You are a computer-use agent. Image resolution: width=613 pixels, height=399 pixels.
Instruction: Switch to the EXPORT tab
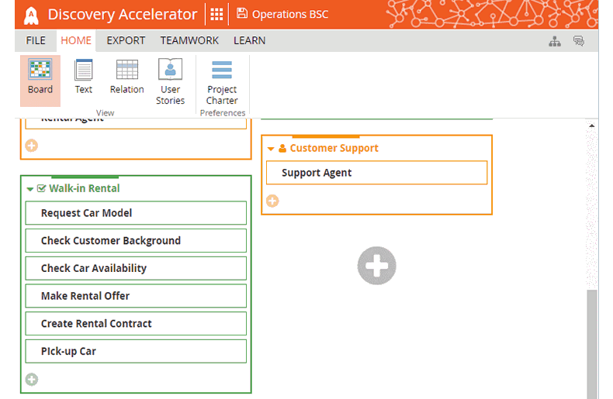[126, 40]
